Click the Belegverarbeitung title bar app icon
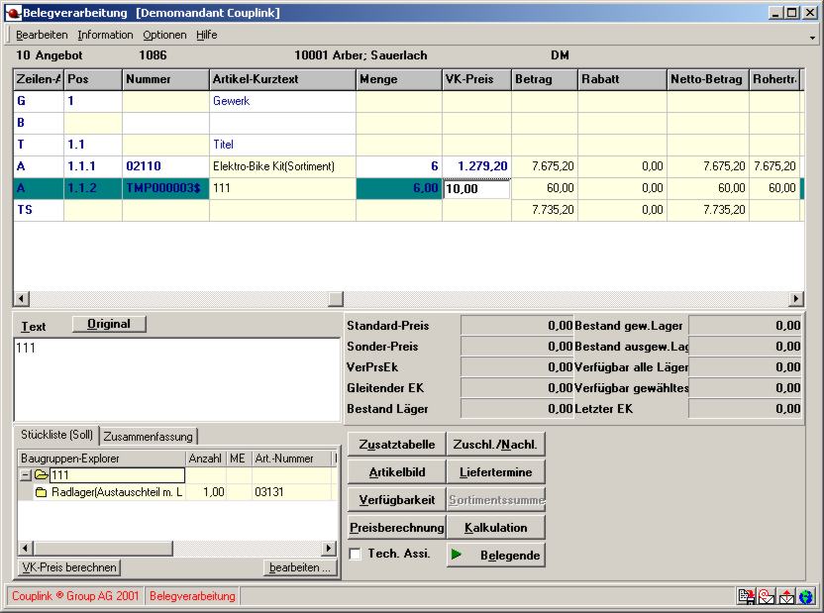 pyautogui.click(x=13, y=12)
